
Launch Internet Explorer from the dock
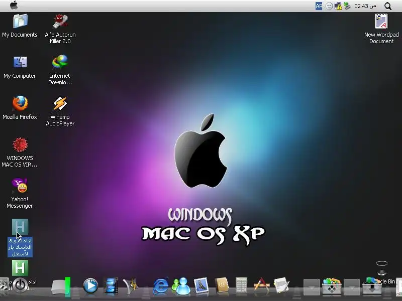(x=161, y=285)
